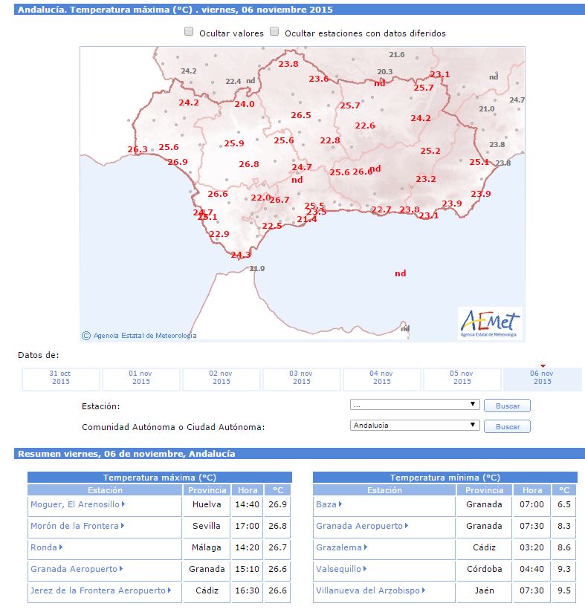Enable the Ocultar valores checkbox
585x612 pixels.
(x=189, y=32)
